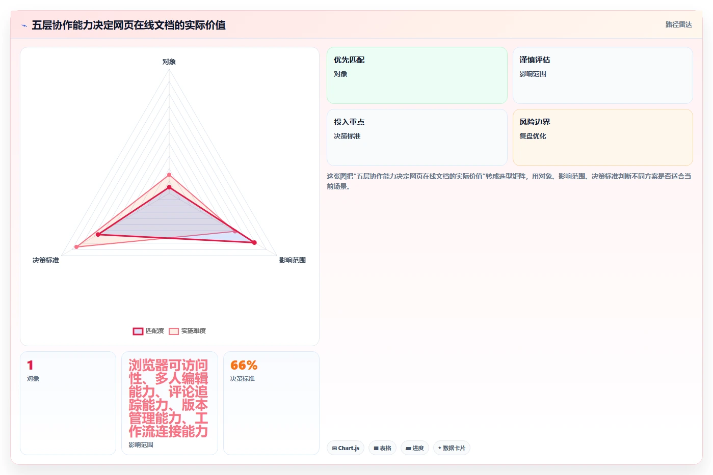Toggle the 实施难度 legend swatch
This screenshot has height=475, width=713.
[174, 331]
